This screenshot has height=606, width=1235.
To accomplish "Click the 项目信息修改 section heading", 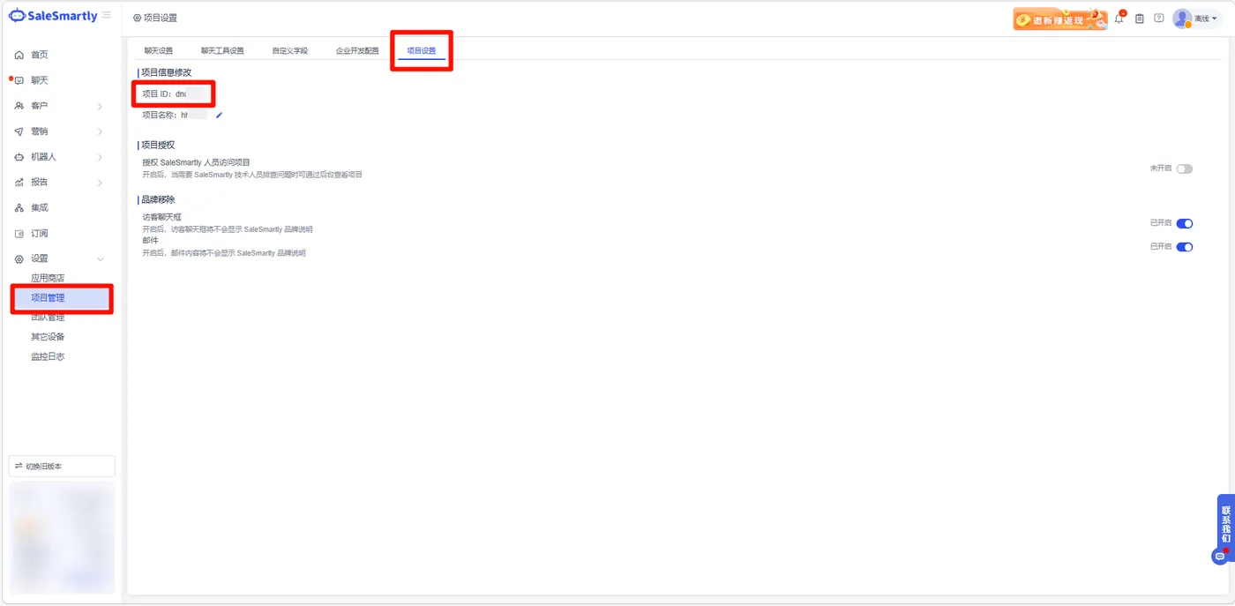I will [166, 72].
